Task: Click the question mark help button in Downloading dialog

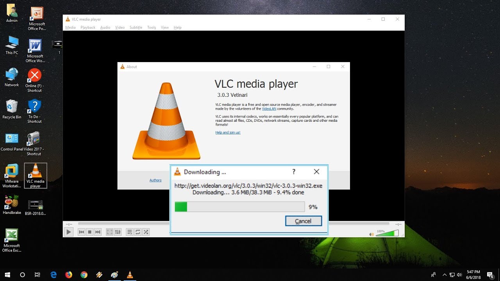Action: tap(294, 172)
